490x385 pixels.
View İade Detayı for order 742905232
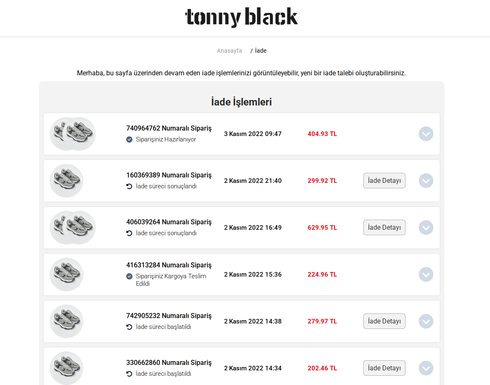click(384, 321)
